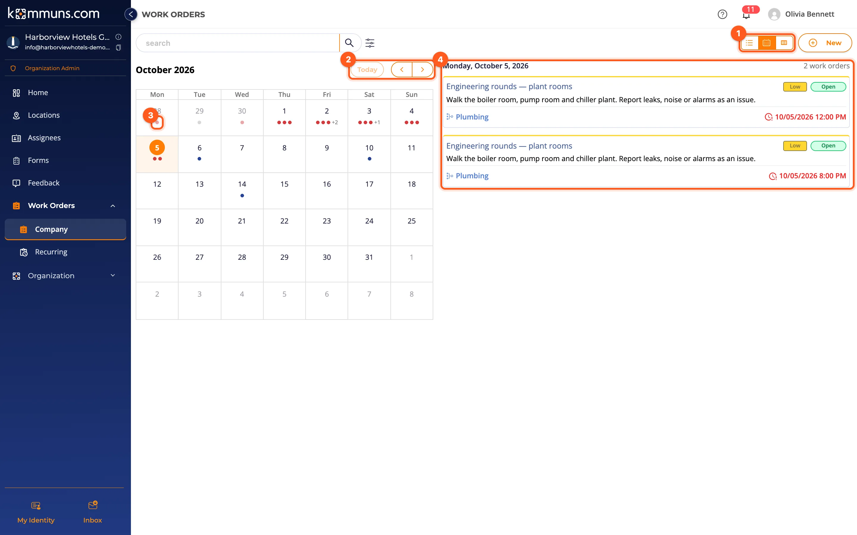The image size is (857, 535).
Task: Open first Engineering rounds work order title
Action: [x=509, y=86]
